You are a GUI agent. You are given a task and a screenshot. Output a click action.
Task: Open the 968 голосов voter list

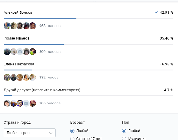click(x=50, y=26)
